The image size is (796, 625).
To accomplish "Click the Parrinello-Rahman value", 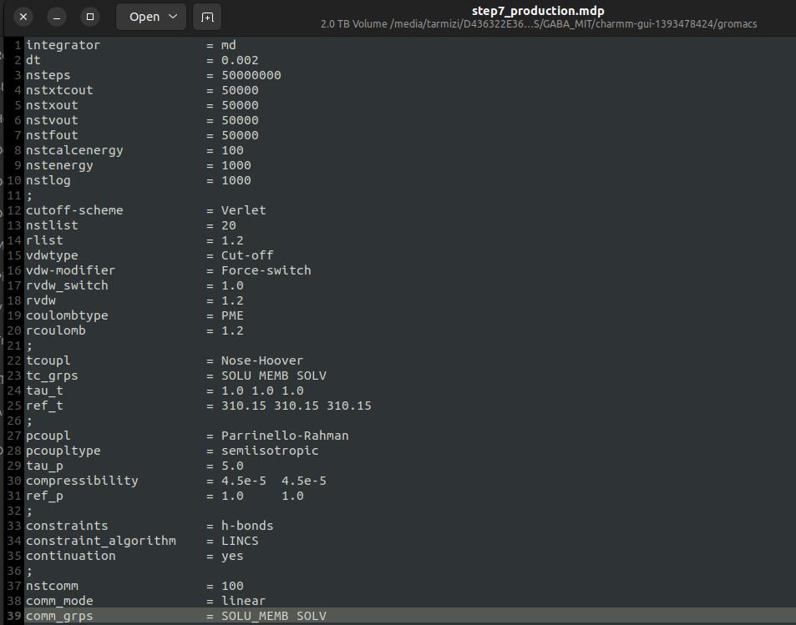I will [284, 436].
